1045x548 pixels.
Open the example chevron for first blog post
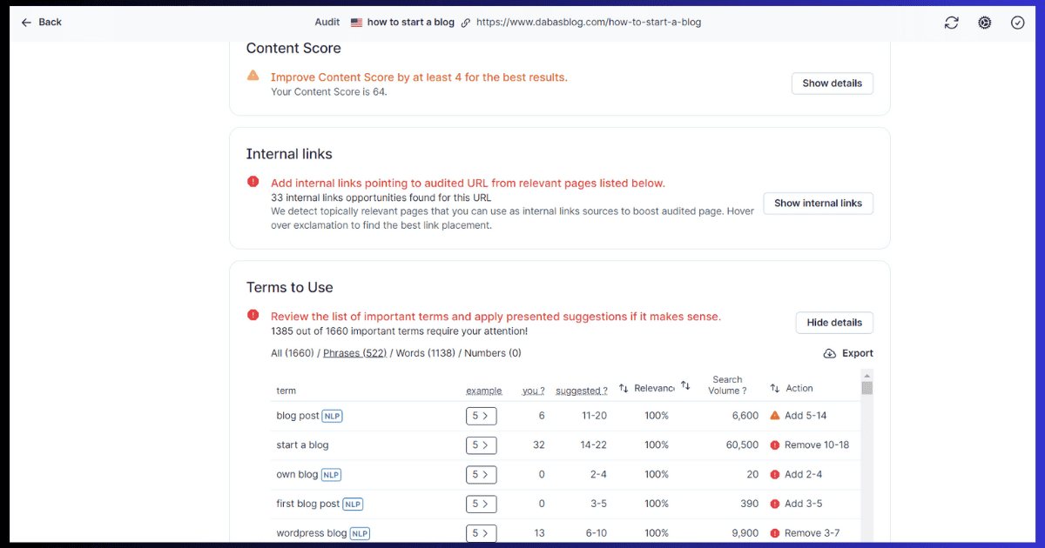tap(482, 504)
